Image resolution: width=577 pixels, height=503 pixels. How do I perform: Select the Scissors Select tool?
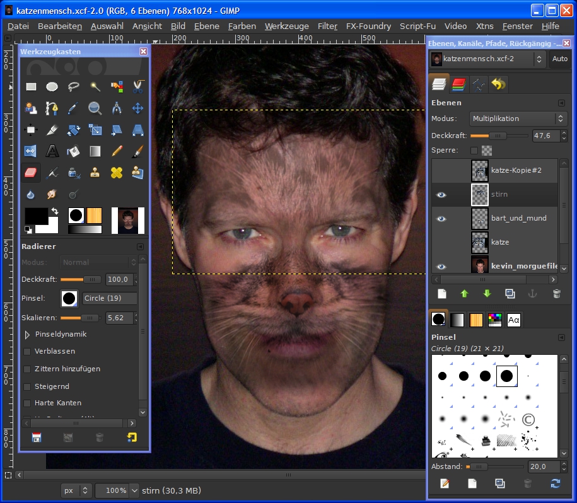click(x=137, y=87)
